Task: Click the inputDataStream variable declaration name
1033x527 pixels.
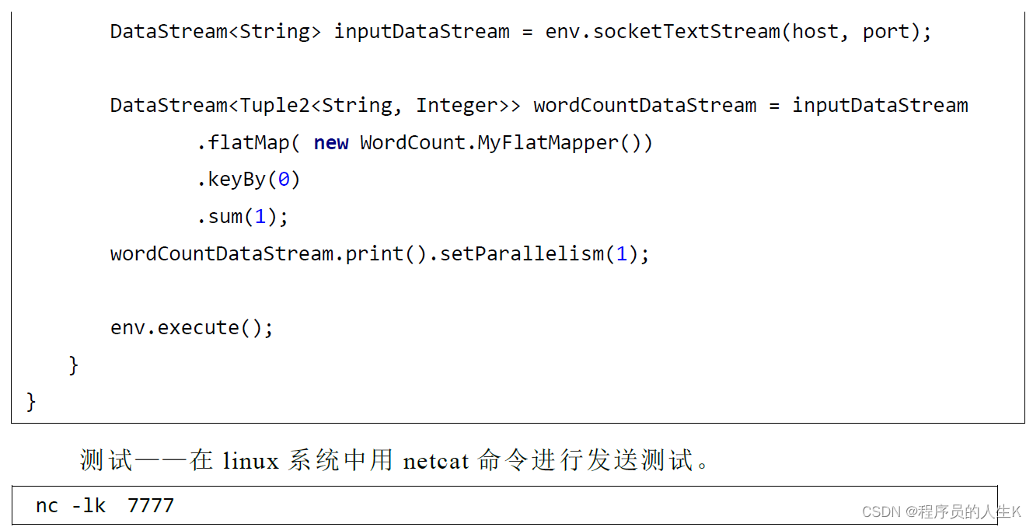Action: [421, 32]
